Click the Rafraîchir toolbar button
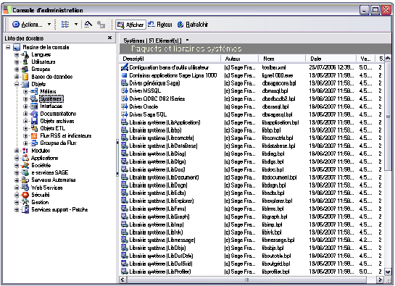The width and height of the screenshot is (395, 286). 193,25
